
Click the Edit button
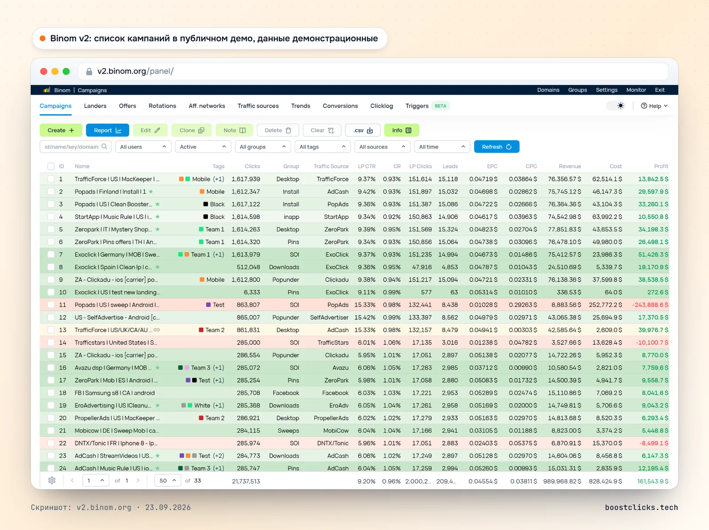150,130
